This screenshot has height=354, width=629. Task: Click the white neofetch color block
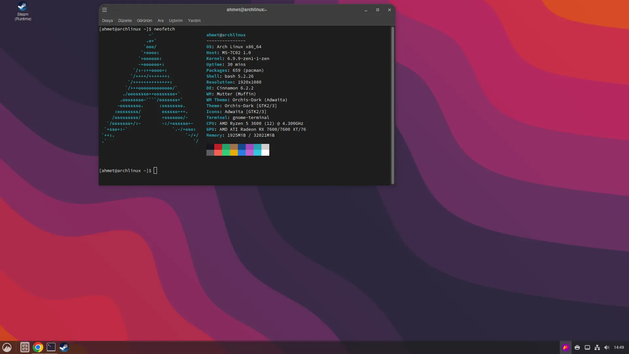click(265, 153)
